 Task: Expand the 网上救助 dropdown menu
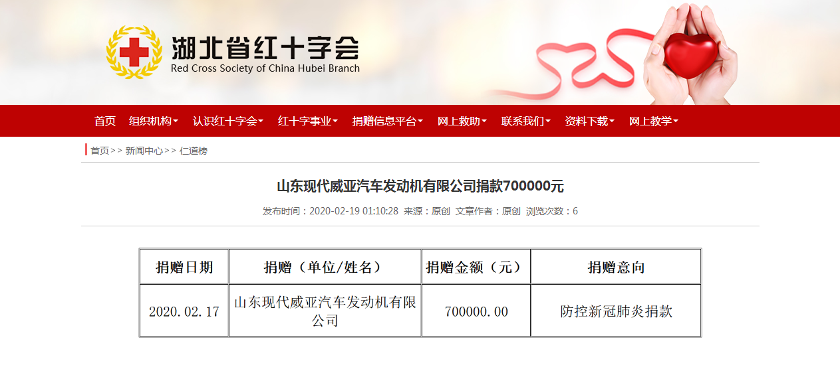coord(462,121)
